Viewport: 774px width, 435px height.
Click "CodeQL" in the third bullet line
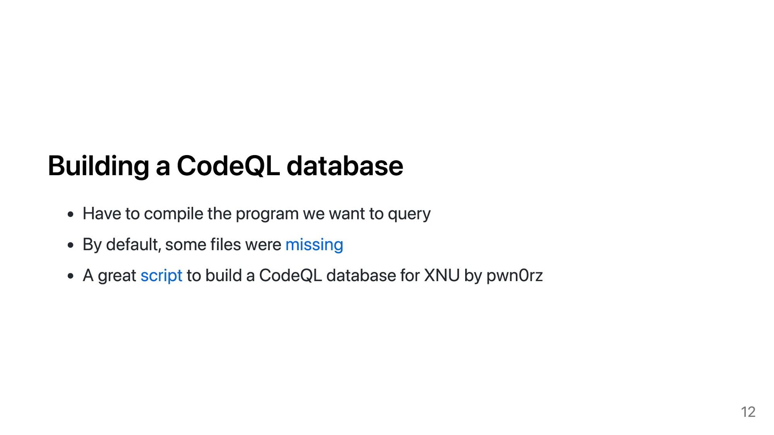290,275
